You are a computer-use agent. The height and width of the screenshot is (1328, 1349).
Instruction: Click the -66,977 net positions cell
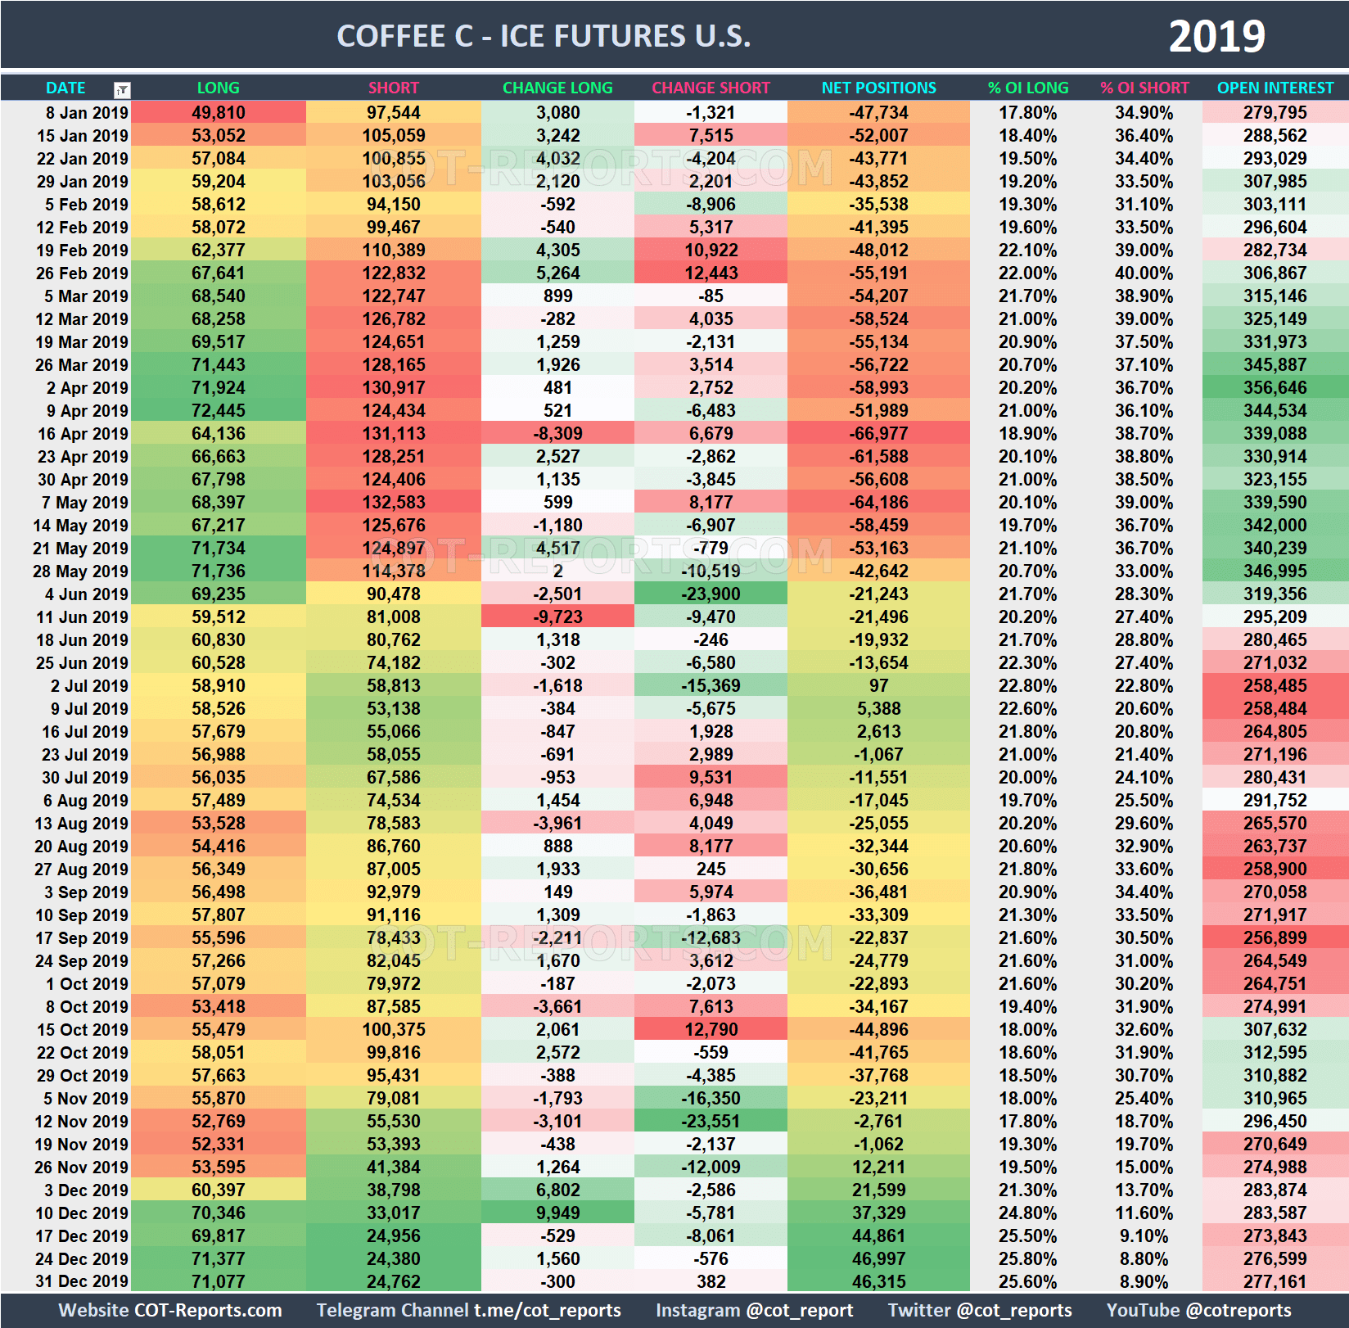pyautogui.click(x=878, y=434)
